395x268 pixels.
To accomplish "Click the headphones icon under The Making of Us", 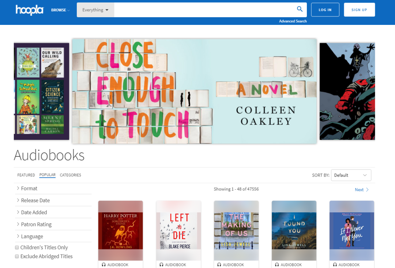I will pos(219,264).
